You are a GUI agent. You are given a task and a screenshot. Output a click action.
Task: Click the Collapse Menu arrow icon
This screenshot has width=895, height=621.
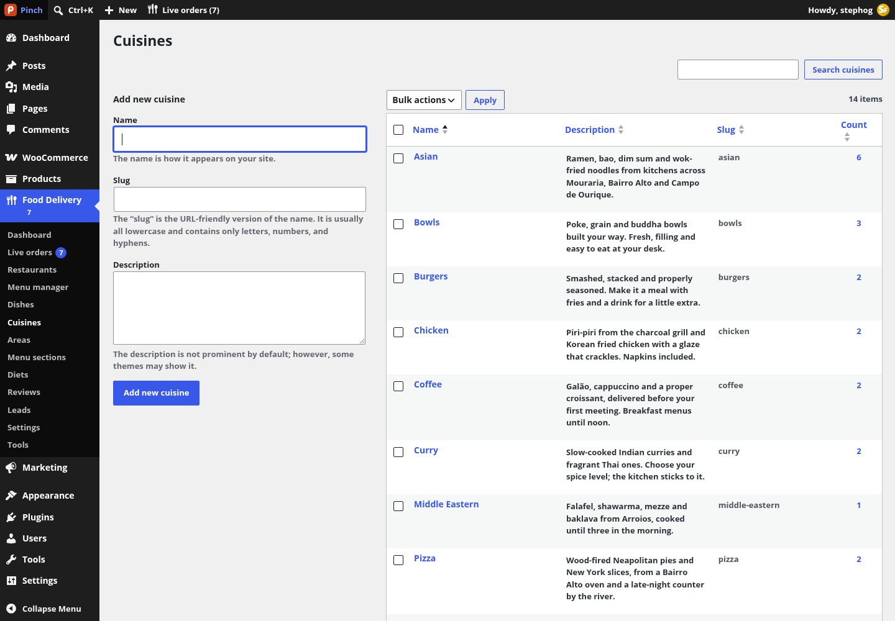click(x=11, y=609)
